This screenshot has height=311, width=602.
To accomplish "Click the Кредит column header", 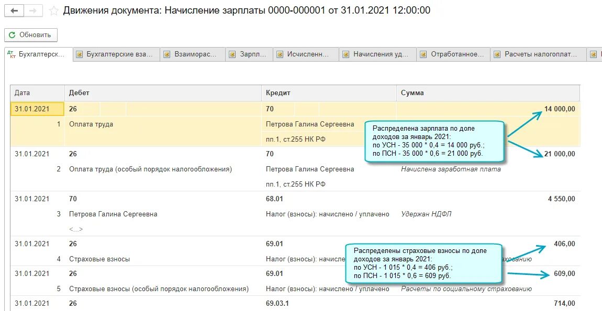I will [x=329, y=93].
